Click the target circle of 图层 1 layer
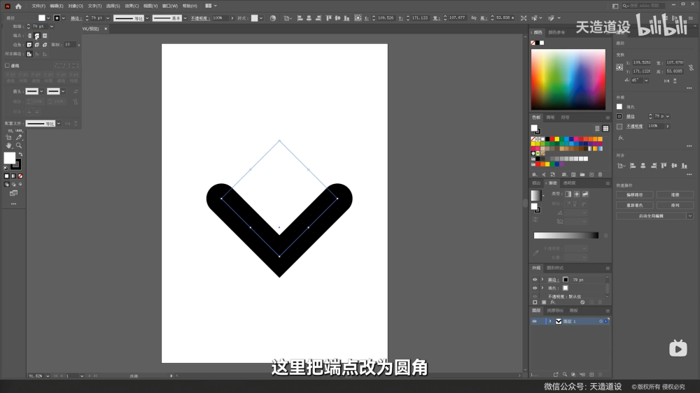This screenshot has height=393, width=700. click(x=601, y=321)
